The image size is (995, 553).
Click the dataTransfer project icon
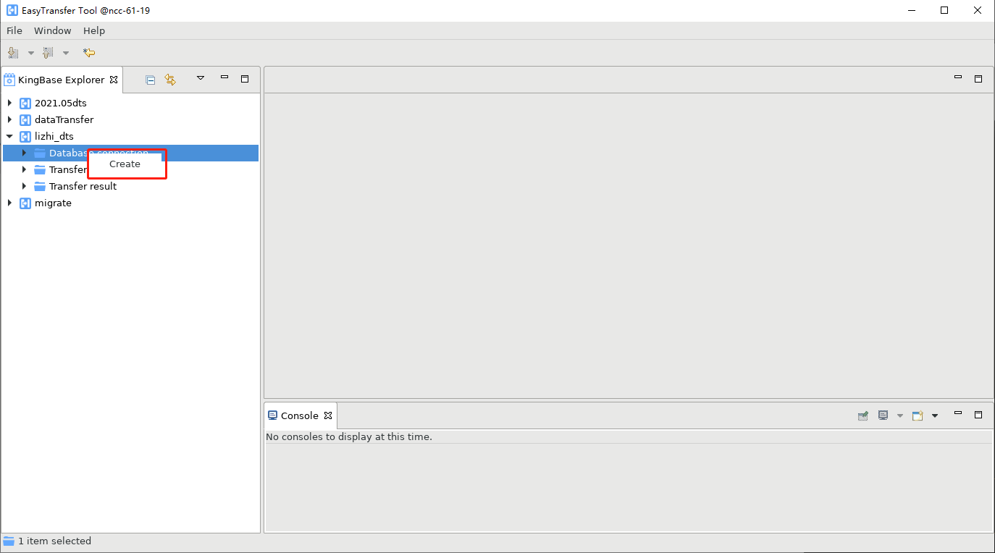[x=25, y=119]
